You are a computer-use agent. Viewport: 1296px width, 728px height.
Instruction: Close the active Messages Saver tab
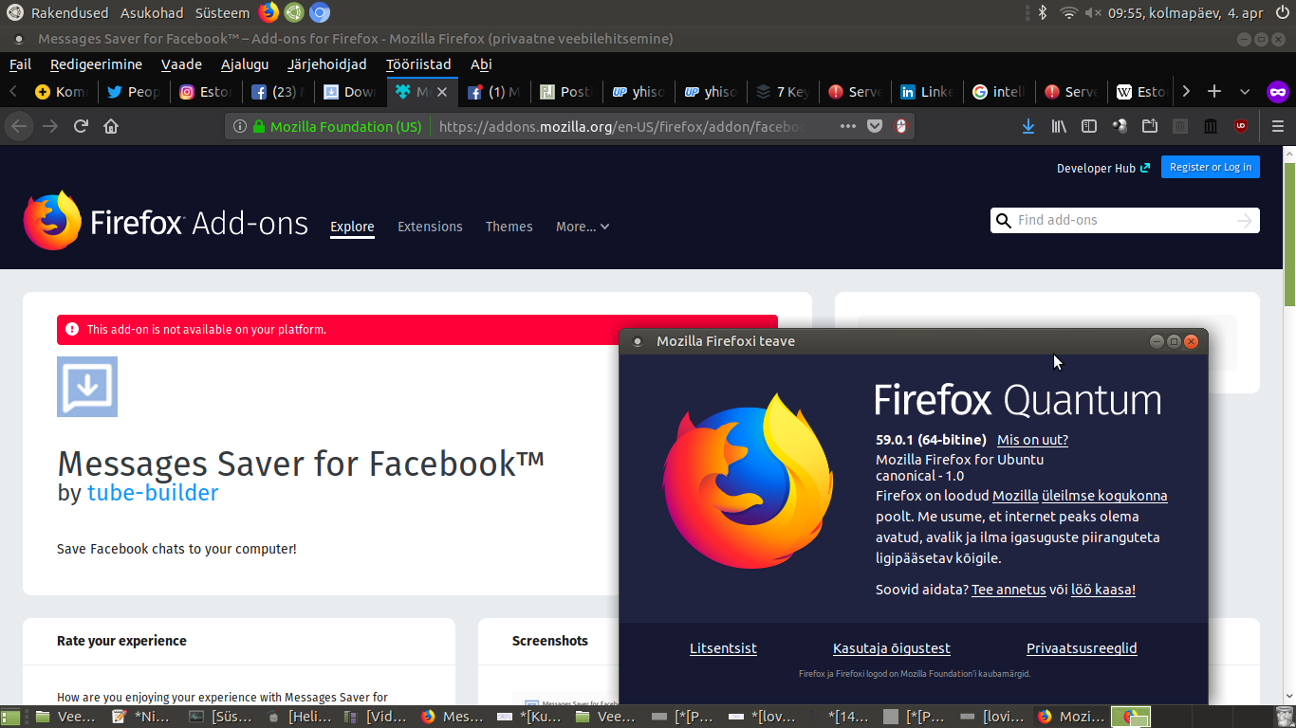[442, 92]
